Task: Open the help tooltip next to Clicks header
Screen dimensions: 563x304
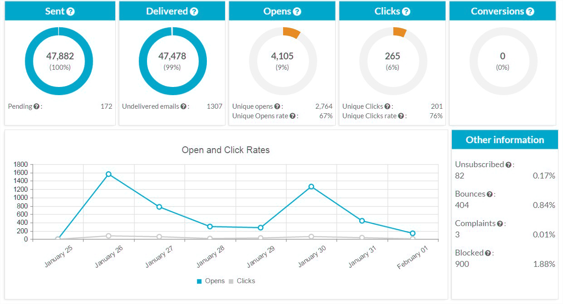Action: [406, 11]
